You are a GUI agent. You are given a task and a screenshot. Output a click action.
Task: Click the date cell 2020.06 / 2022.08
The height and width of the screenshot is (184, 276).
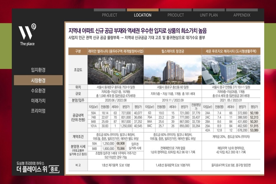click(116, 100)
